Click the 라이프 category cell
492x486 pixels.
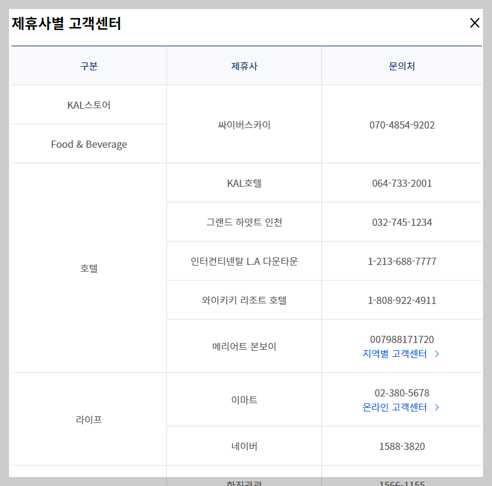[89, 419]
